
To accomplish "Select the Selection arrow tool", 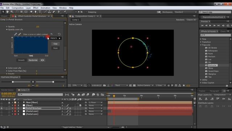I will click(3, 12).
